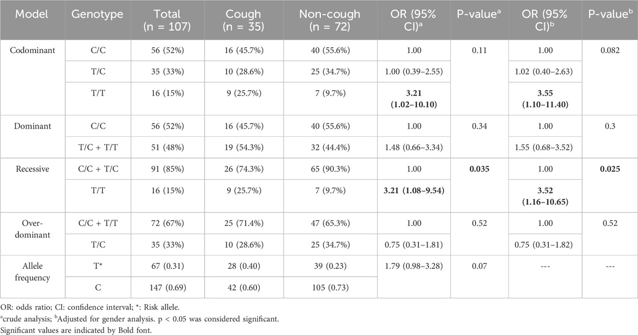Click the bold 0.025 adjusted P-value
This screenshot has height=335, width=638.
pos(610,169)
